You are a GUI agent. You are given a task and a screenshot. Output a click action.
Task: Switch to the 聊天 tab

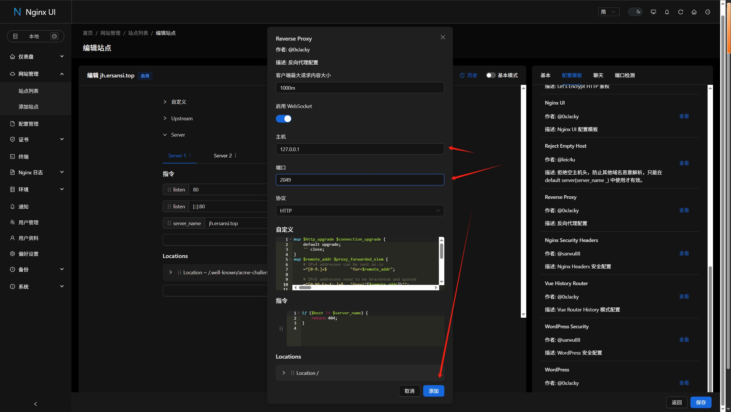pyautogui.click(x=598, y=75)
